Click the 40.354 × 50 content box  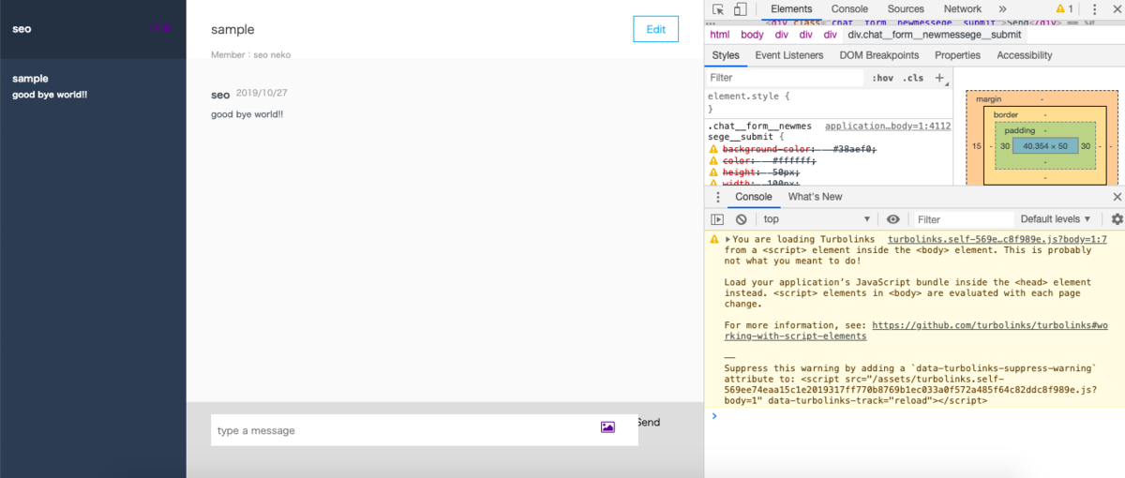click(1045, 146)
